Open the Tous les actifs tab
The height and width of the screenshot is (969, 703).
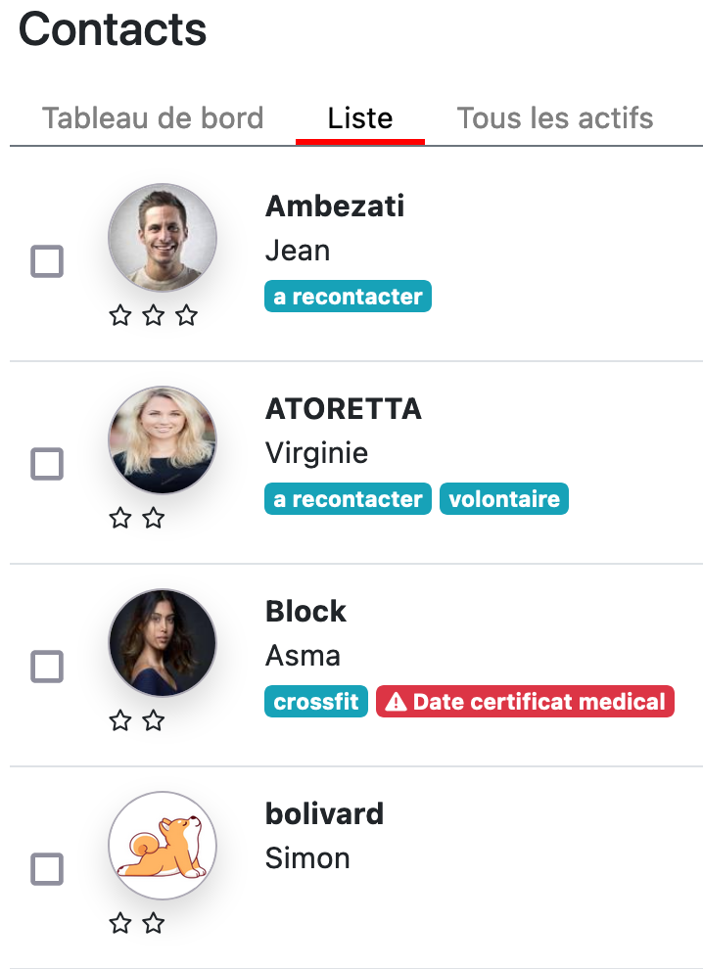(x=554, y=118)
